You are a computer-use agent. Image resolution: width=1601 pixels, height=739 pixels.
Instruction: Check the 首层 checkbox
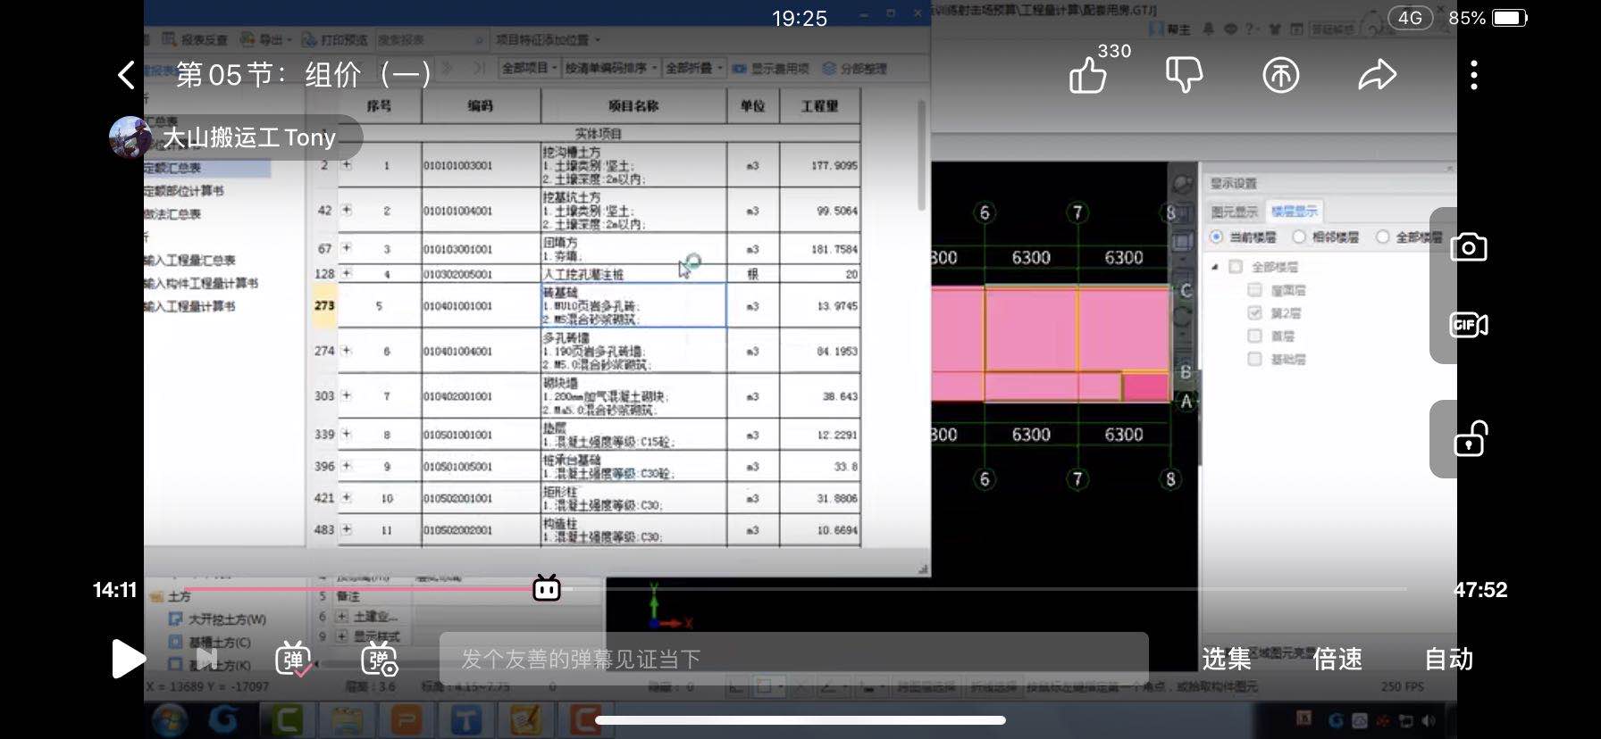tap(1254, 336)
